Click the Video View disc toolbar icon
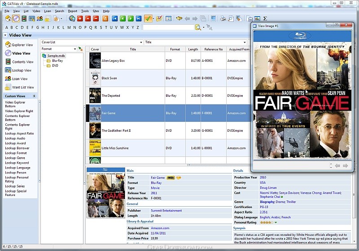The width and height of the screenshot is (359, 251). [x=16, y=18]
